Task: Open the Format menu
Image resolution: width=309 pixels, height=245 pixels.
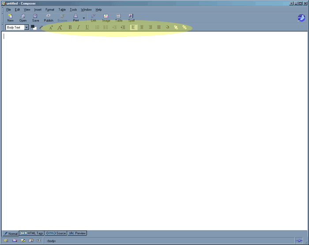Action: pos(50,9)
